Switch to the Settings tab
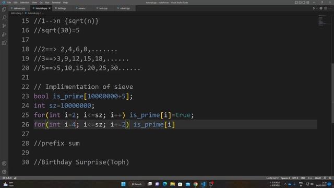 coord(62,8)
